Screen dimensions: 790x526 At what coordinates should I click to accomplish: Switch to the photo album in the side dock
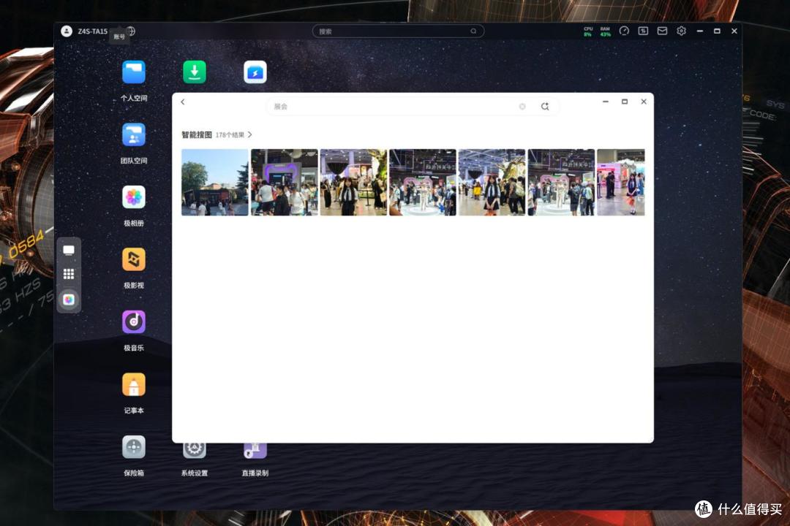(69, 300)
